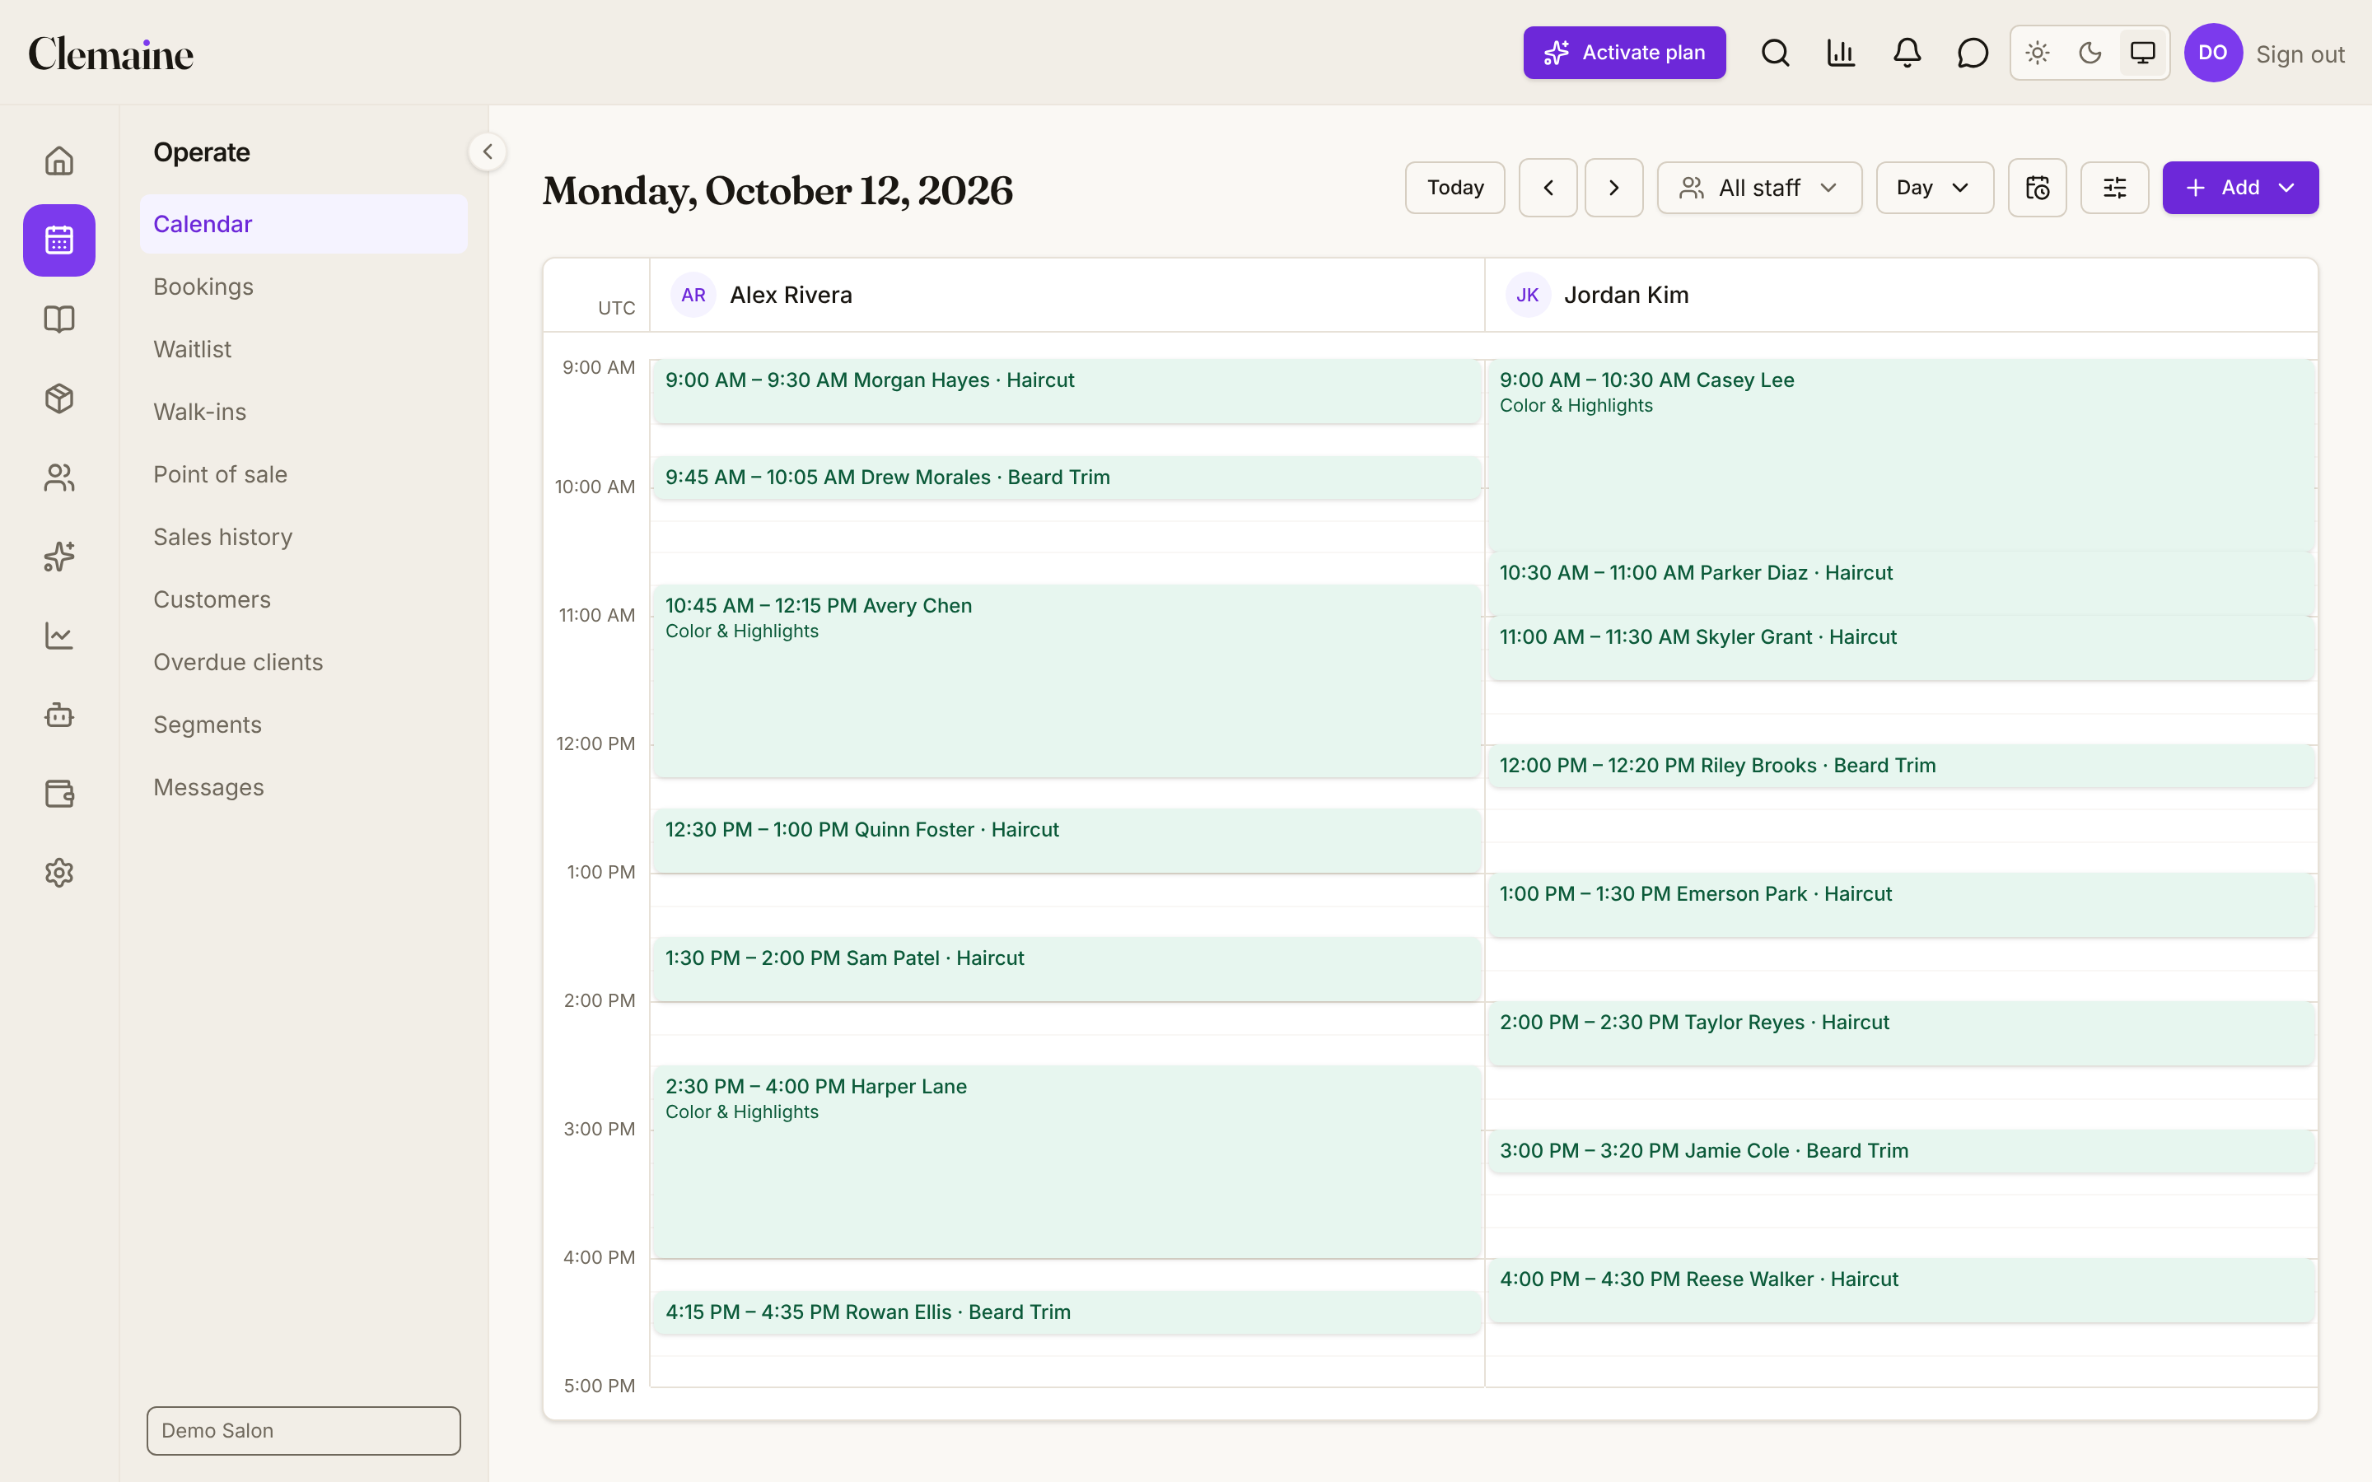This screenshot has width=2372, height=1482.
Task: Open the line chart icon in rail
Action: [x=58, y=635]
